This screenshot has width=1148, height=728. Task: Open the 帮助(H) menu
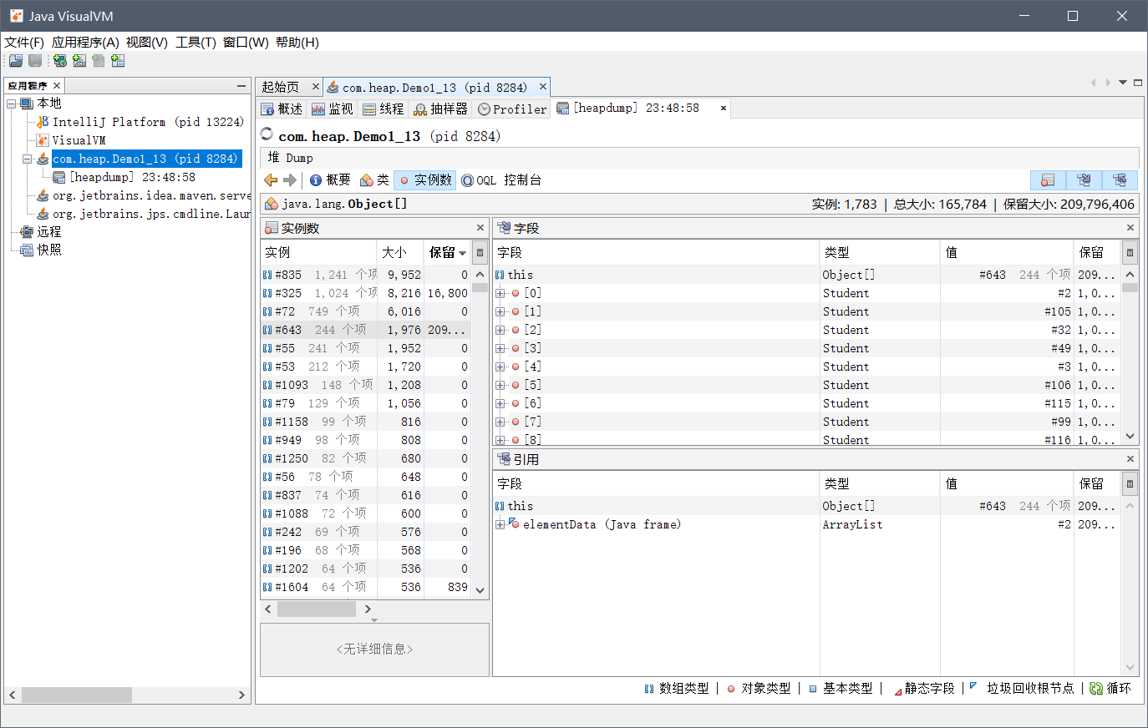[x=297, y=42]
